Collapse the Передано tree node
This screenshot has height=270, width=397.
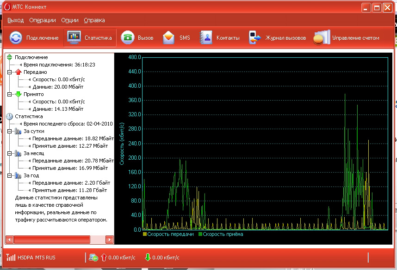point(9,72)
